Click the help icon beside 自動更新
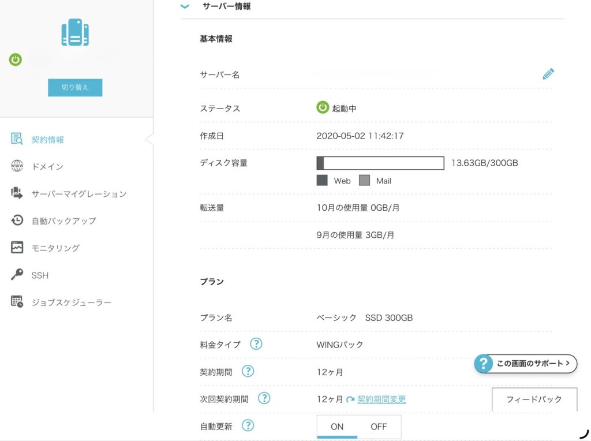The width and height of the screenshot is (591, 441). 248,426
